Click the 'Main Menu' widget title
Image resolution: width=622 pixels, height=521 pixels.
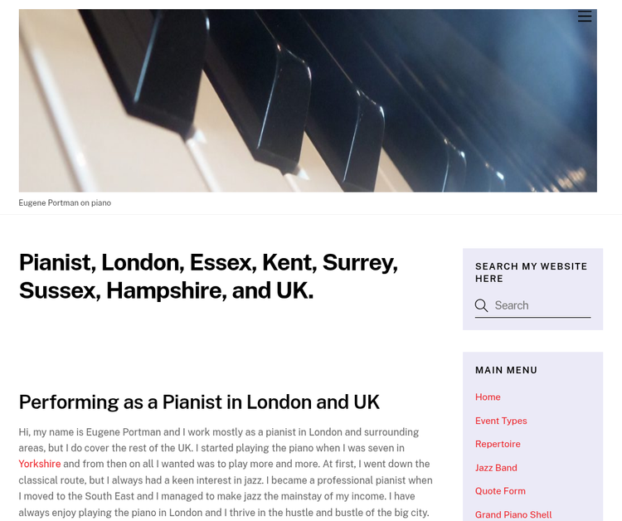(x=506, y=370)
